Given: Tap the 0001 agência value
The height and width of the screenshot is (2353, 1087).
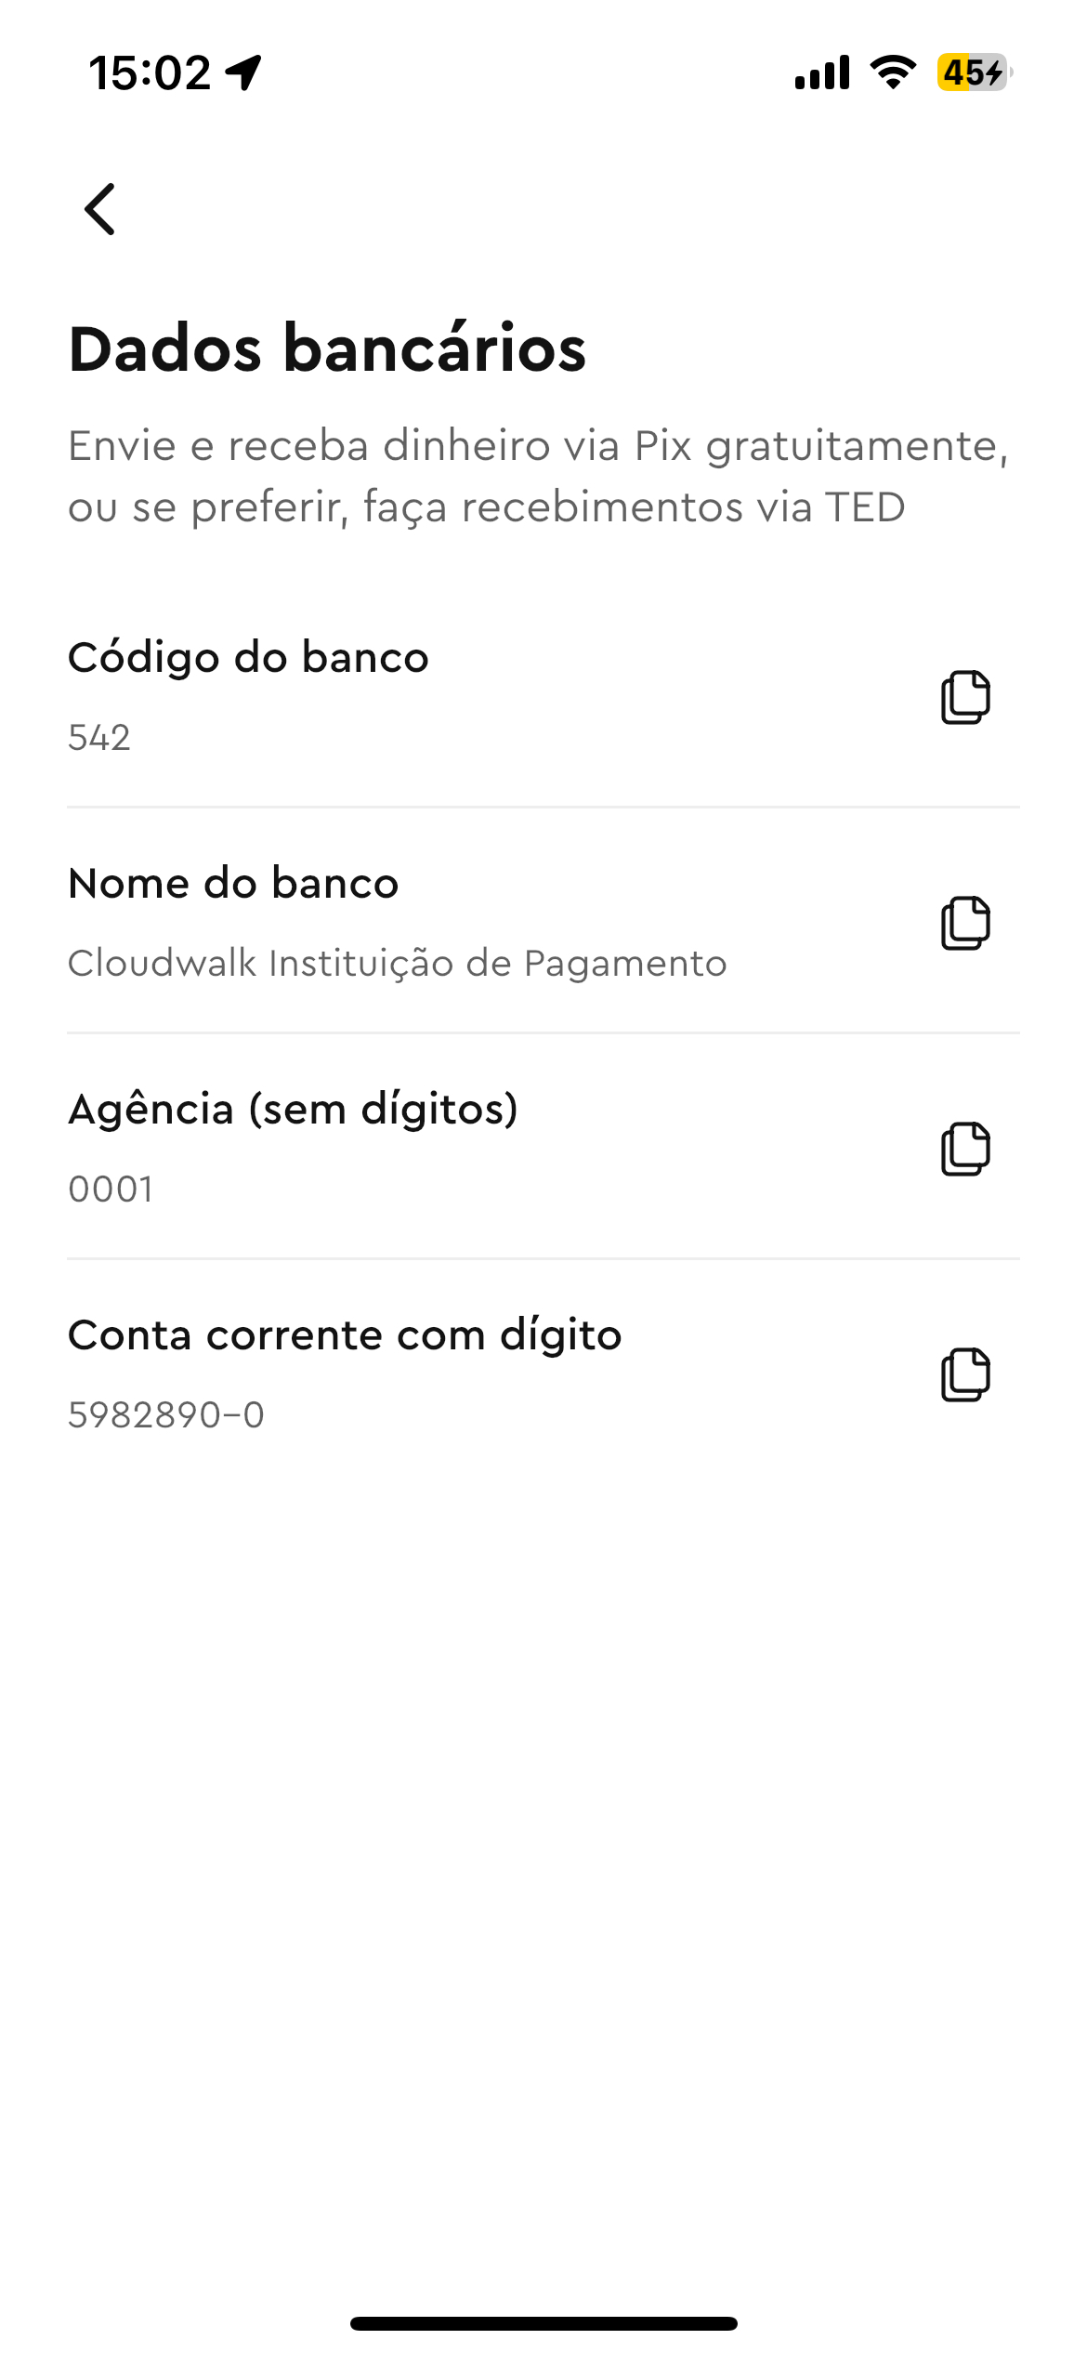Looking at the screenshot, I should 111,1190.
